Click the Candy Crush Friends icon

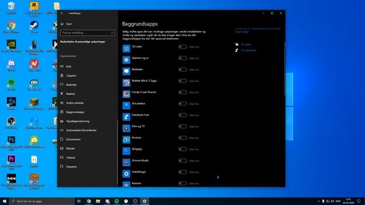(127, 94)
